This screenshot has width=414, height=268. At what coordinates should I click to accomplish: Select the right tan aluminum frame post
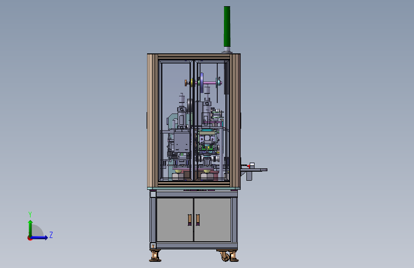click(x=235, y=121)
